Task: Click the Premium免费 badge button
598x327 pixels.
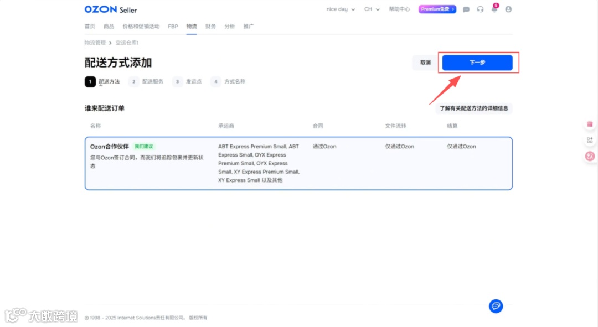Action: [437, 9]
